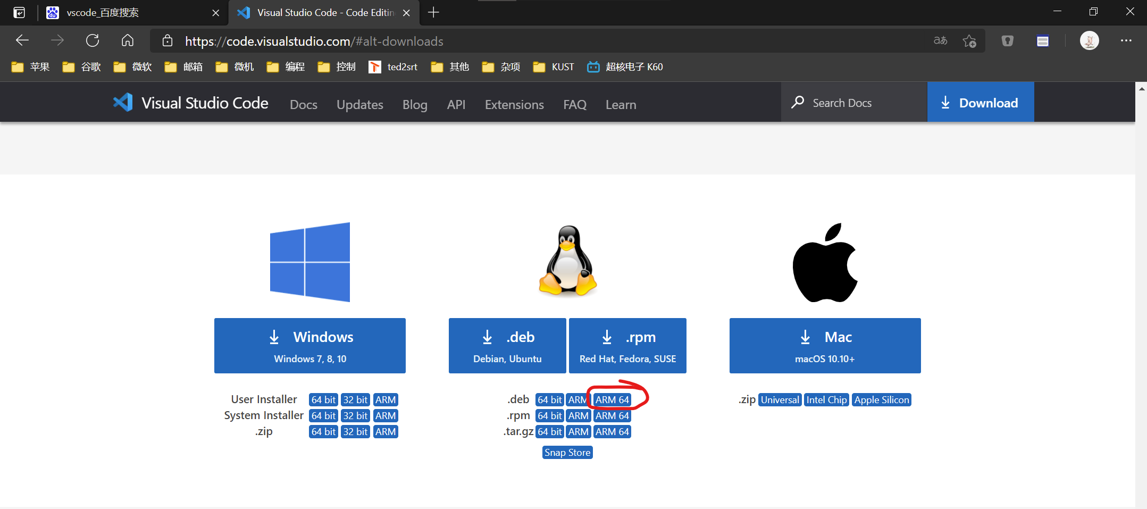Download the .deb Debian, Ubuntu package

point(507,346)
